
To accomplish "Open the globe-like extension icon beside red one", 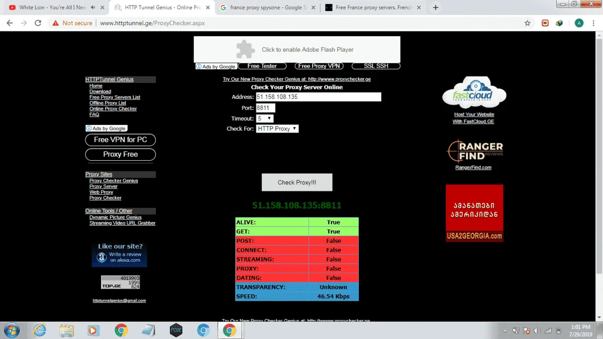I will coord(559,23).
